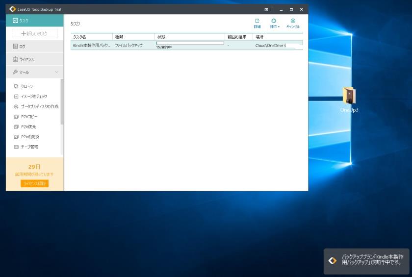Close the EaseUS Todo Backup window
The height and width of the screenshot is (277, 412).
pyautogui.click(x=301, y=9)
